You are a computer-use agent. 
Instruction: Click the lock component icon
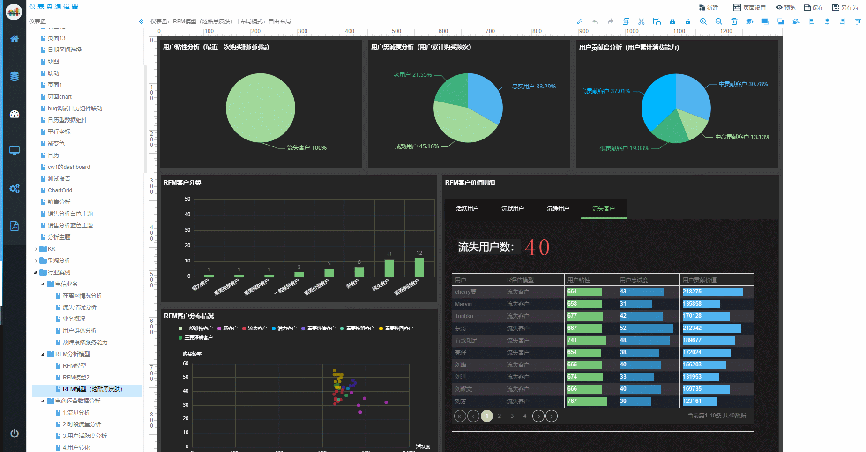click(x=672, y=22)
